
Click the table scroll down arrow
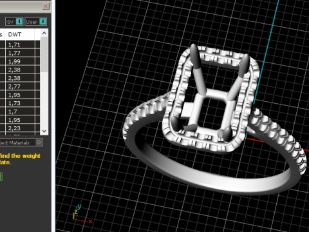(44, 131)
